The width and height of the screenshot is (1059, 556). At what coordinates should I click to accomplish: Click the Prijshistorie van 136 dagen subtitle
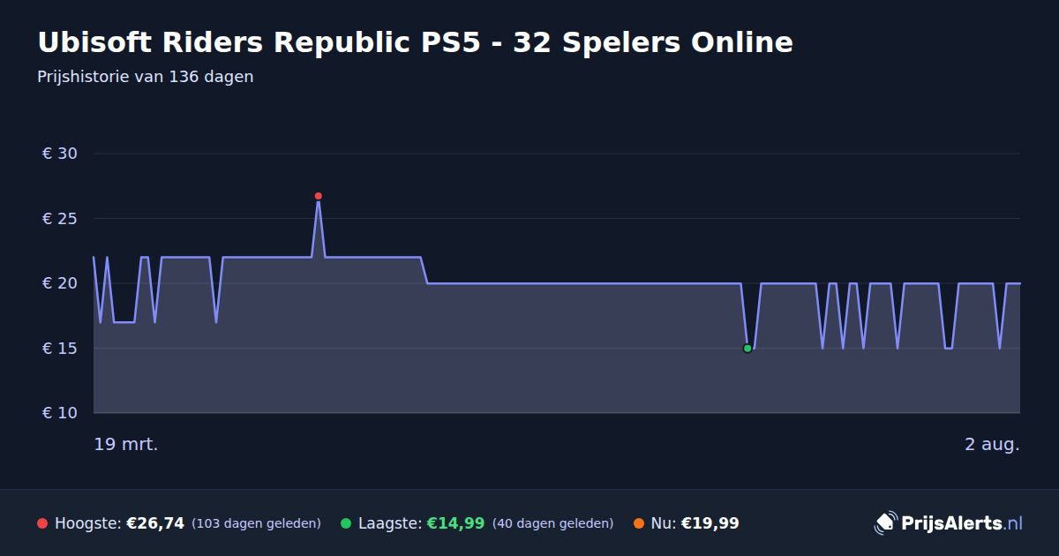click(x=146, y=77)
